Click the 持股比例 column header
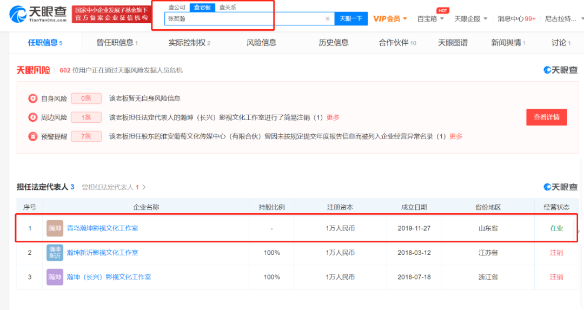The width and height of the screenshot is (584, 310). point(272,207)
